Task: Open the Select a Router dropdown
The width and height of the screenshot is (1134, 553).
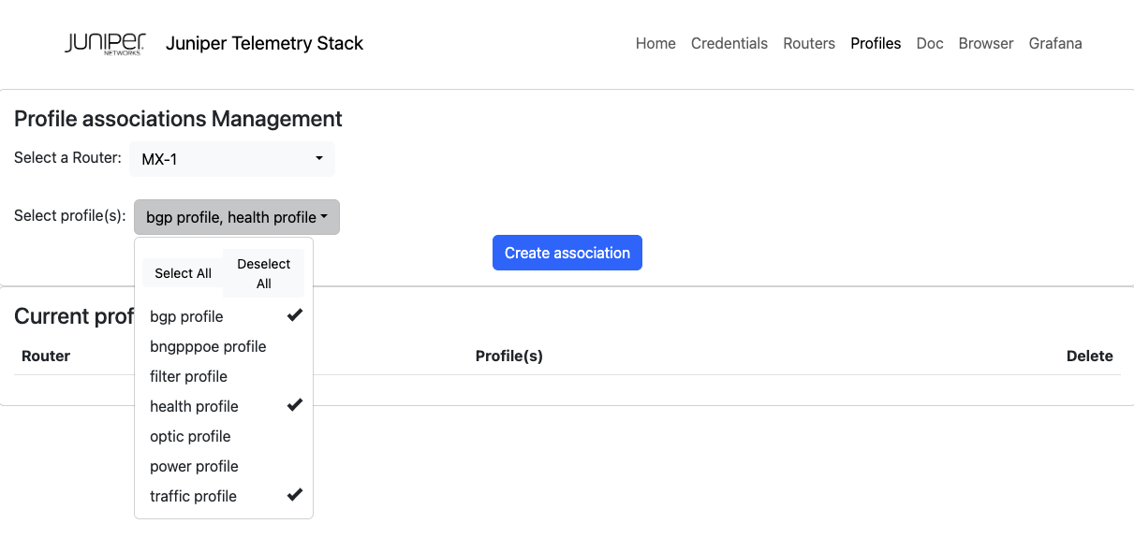Action: [x=231, y=159]
